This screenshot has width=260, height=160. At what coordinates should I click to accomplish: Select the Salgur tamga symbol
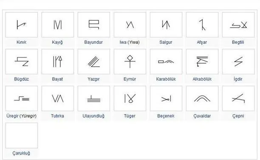point(166,25)
